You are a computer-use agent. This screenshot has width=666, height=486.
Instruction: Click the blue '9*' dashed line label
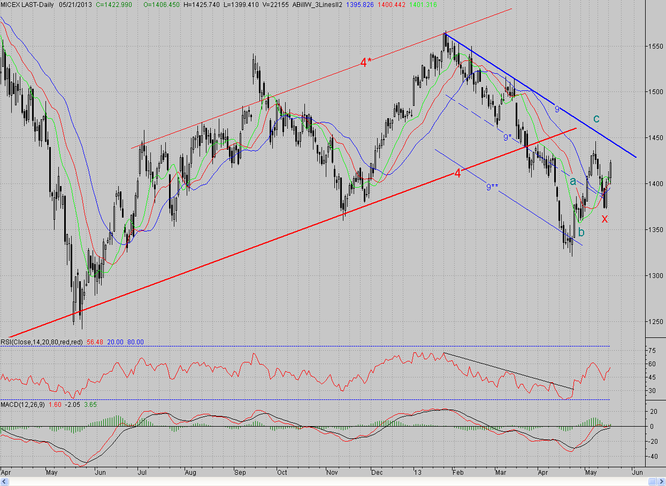508,137
